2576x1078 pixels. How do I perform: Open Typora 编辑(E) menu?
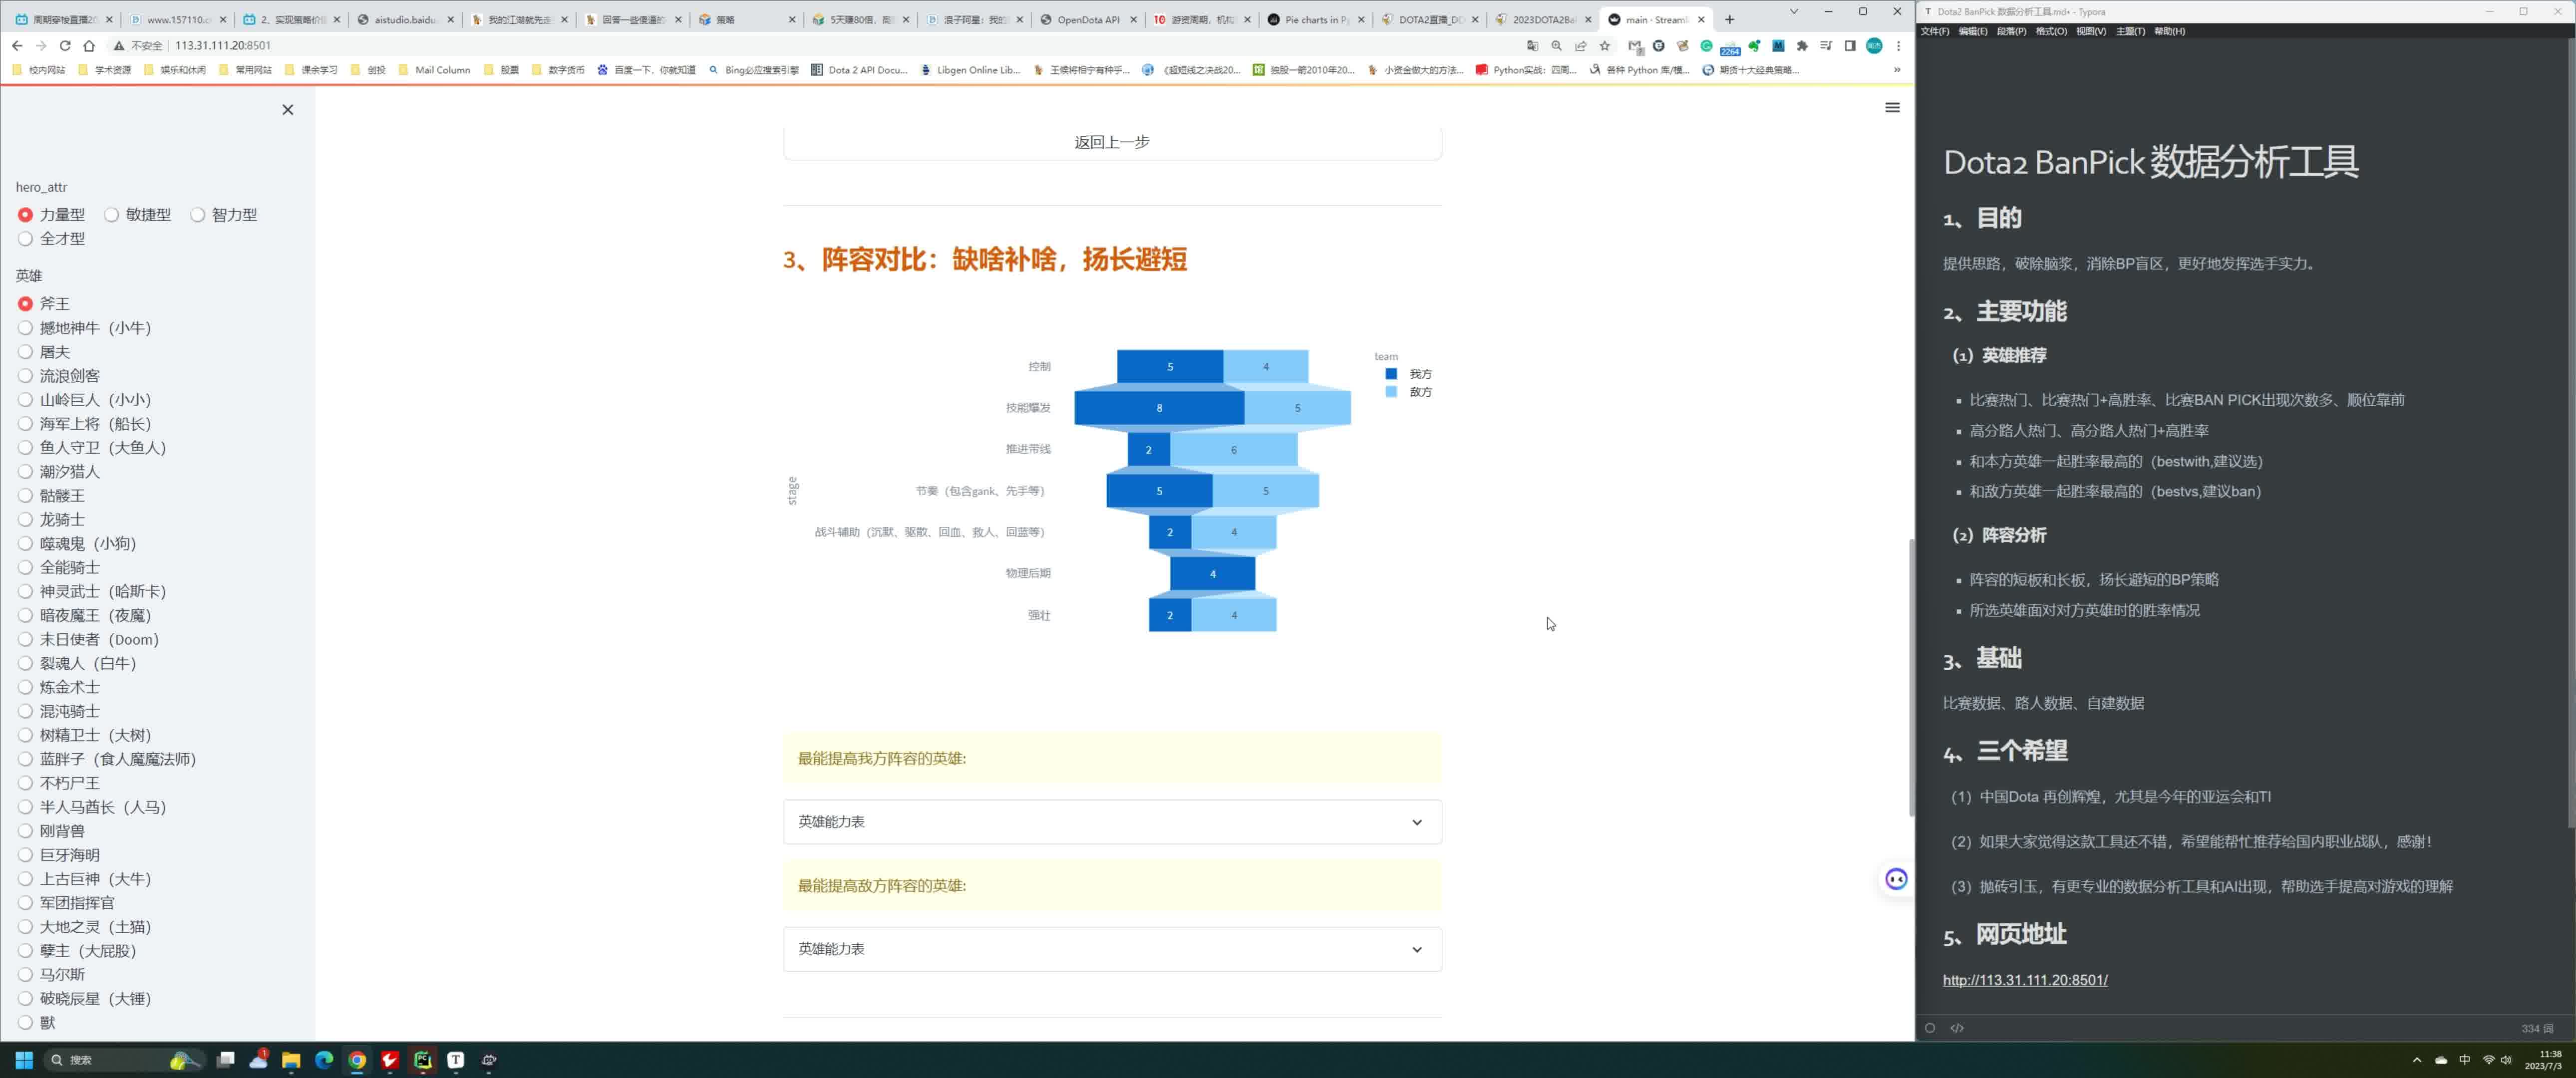click(x=1973, y=31)
